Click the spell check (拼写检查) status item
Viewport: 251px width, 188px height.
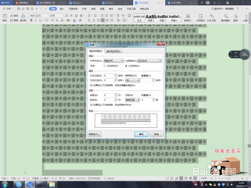94,178
